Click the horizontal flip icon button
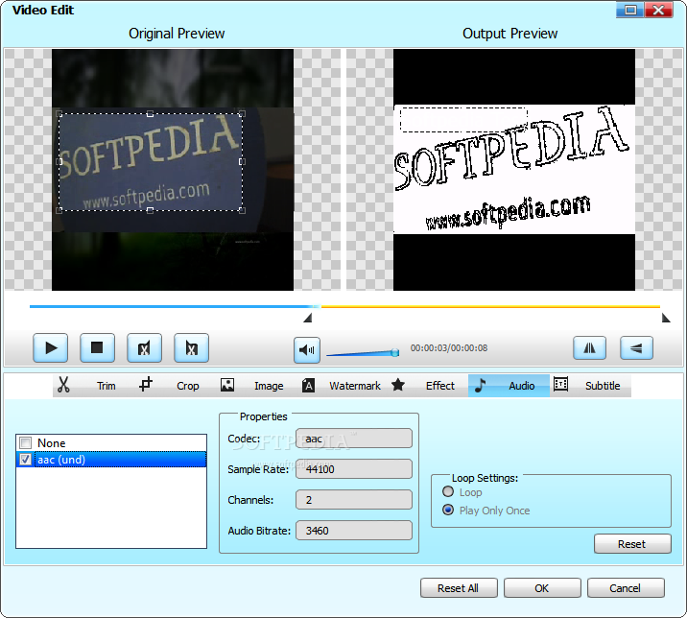The height and width of the screenshot is (618, 687). [590, 348]
